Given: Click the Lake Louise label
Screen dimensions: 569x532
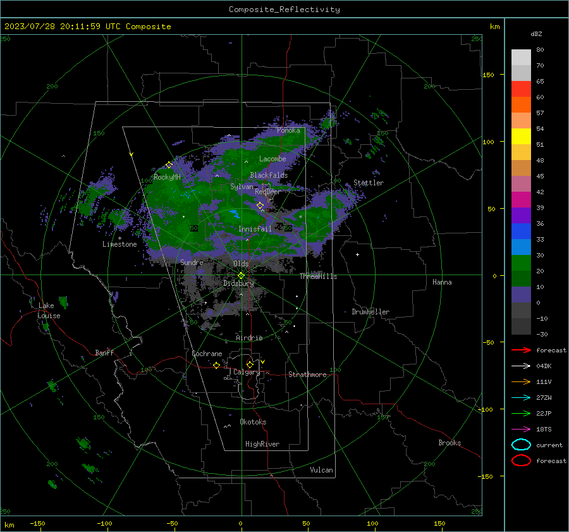Looking at the screenshot, I should click(49, 311).
